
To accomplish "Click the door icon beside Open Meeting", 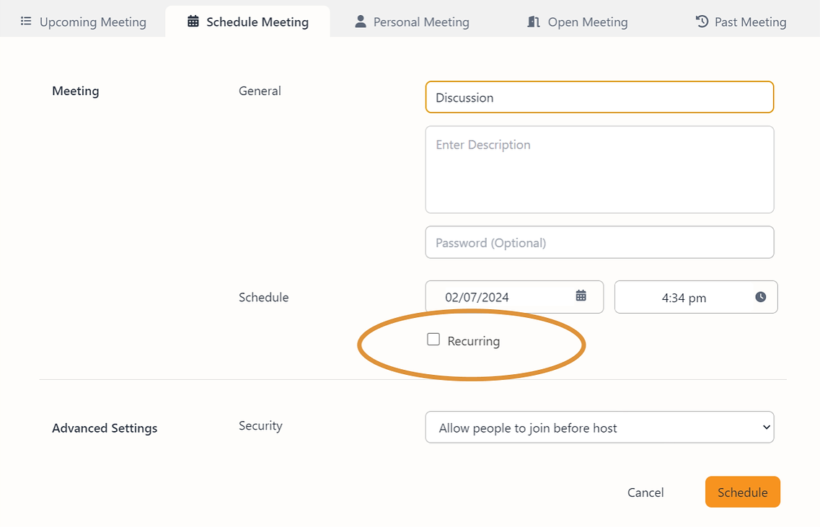I will (534, 22).
